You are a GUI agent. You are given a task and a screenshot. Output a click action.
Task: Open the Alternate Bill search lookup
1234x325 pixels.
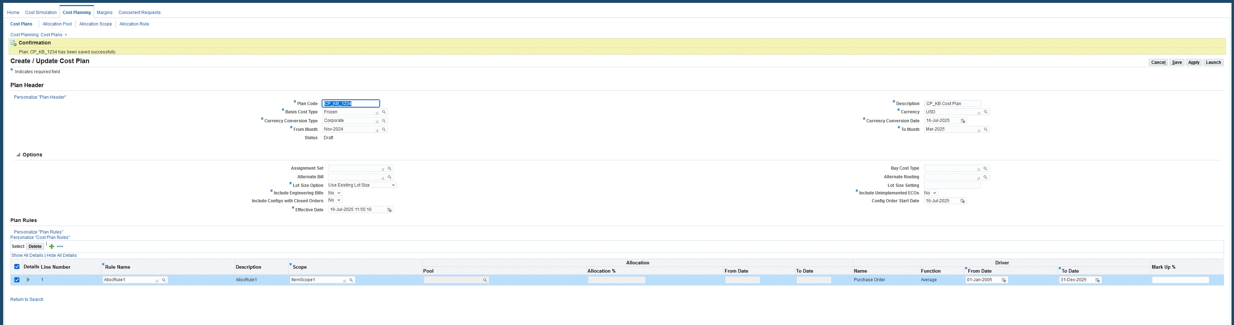389,177
